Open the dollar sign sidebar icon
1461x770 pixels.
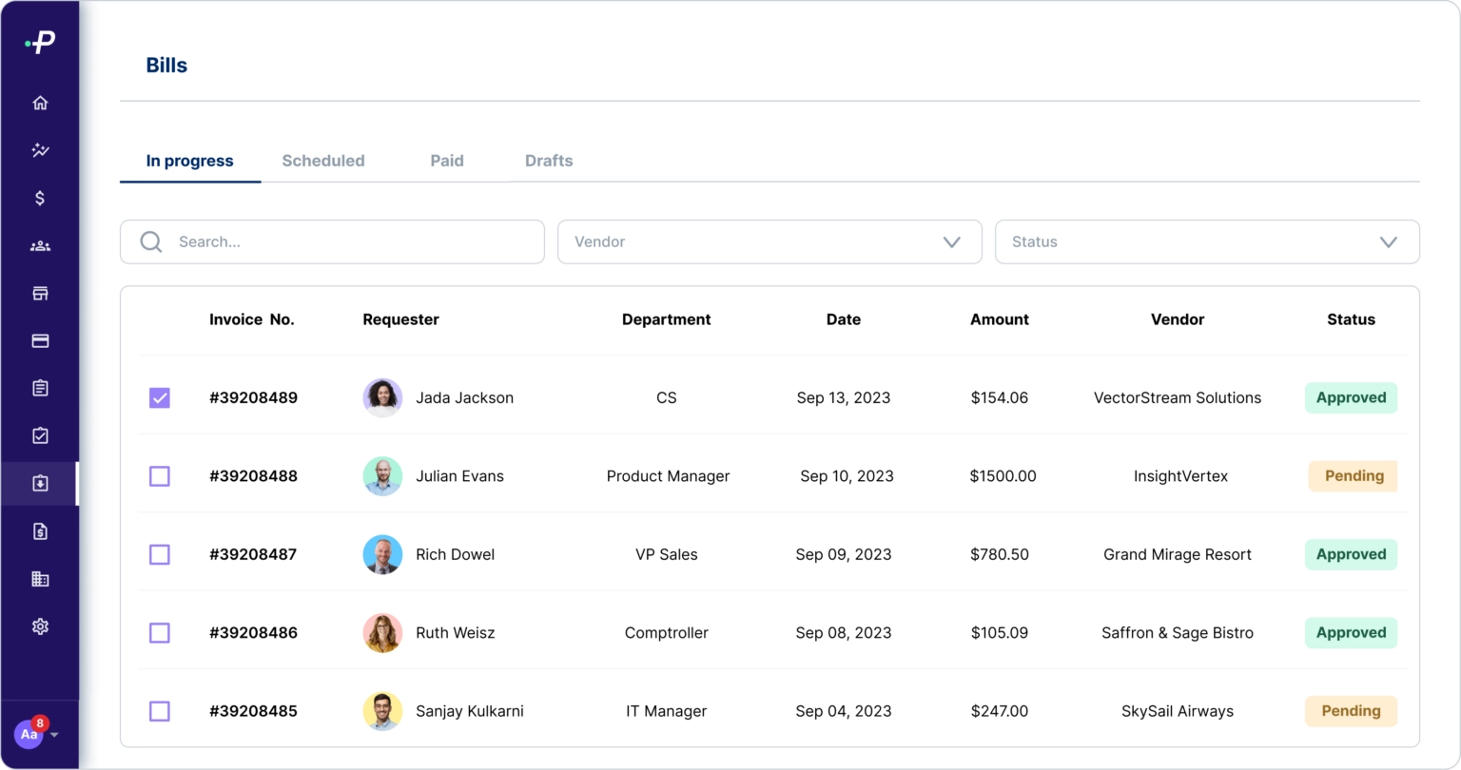coord(40,198)
